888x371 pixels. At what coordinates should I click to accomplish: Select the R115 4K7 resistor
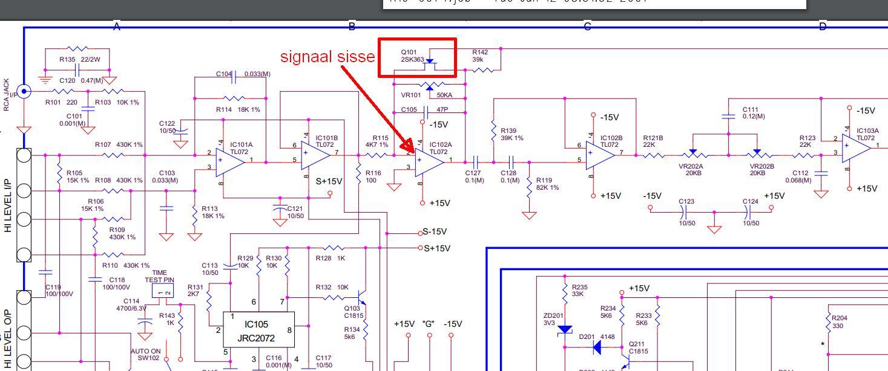pyautogui.click(x=381, y=155)
